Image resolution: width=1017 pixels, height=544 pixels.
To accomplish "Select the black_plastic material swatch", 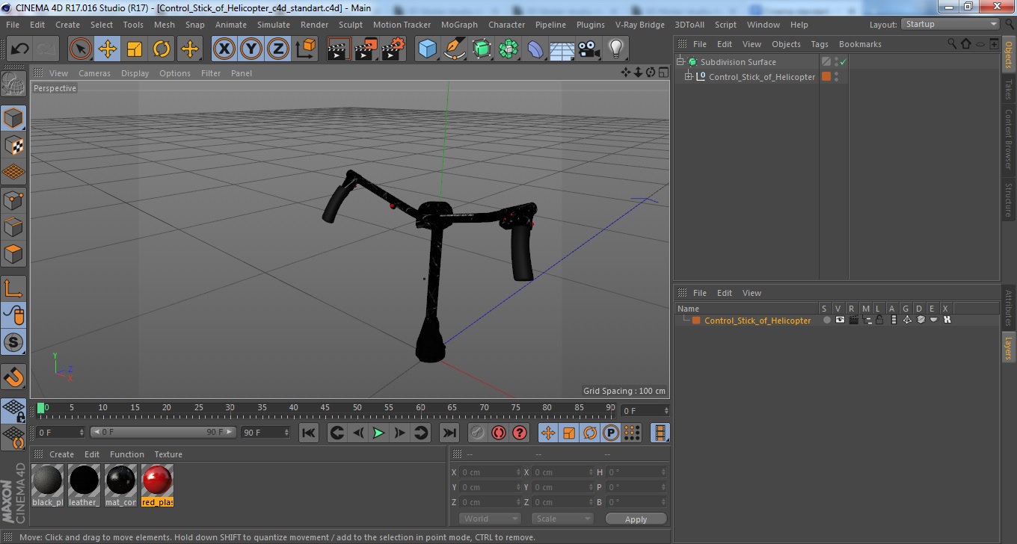I will coord(47,485).
